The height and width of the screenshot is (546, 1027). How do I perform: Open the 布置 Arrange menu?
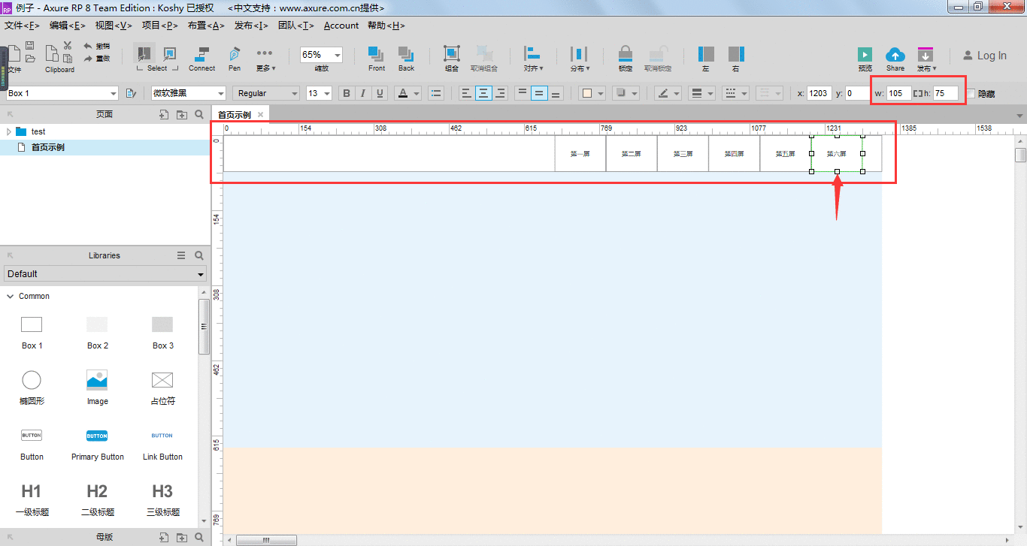(206, 26)
